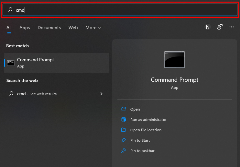This screenshot has width=240, height=167.
Task: Expand cmd web results arrow
Action: pos(101,94)
